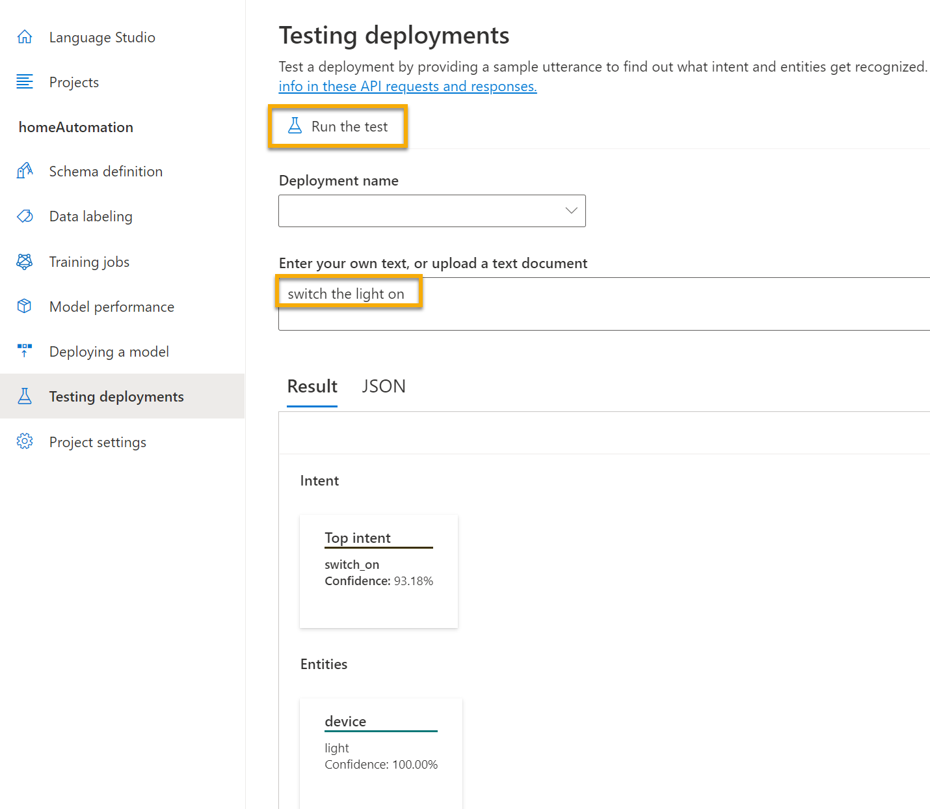Select the Top intent result card
The height and width of the screenshot is (809, 930).
tap(379, 571)
